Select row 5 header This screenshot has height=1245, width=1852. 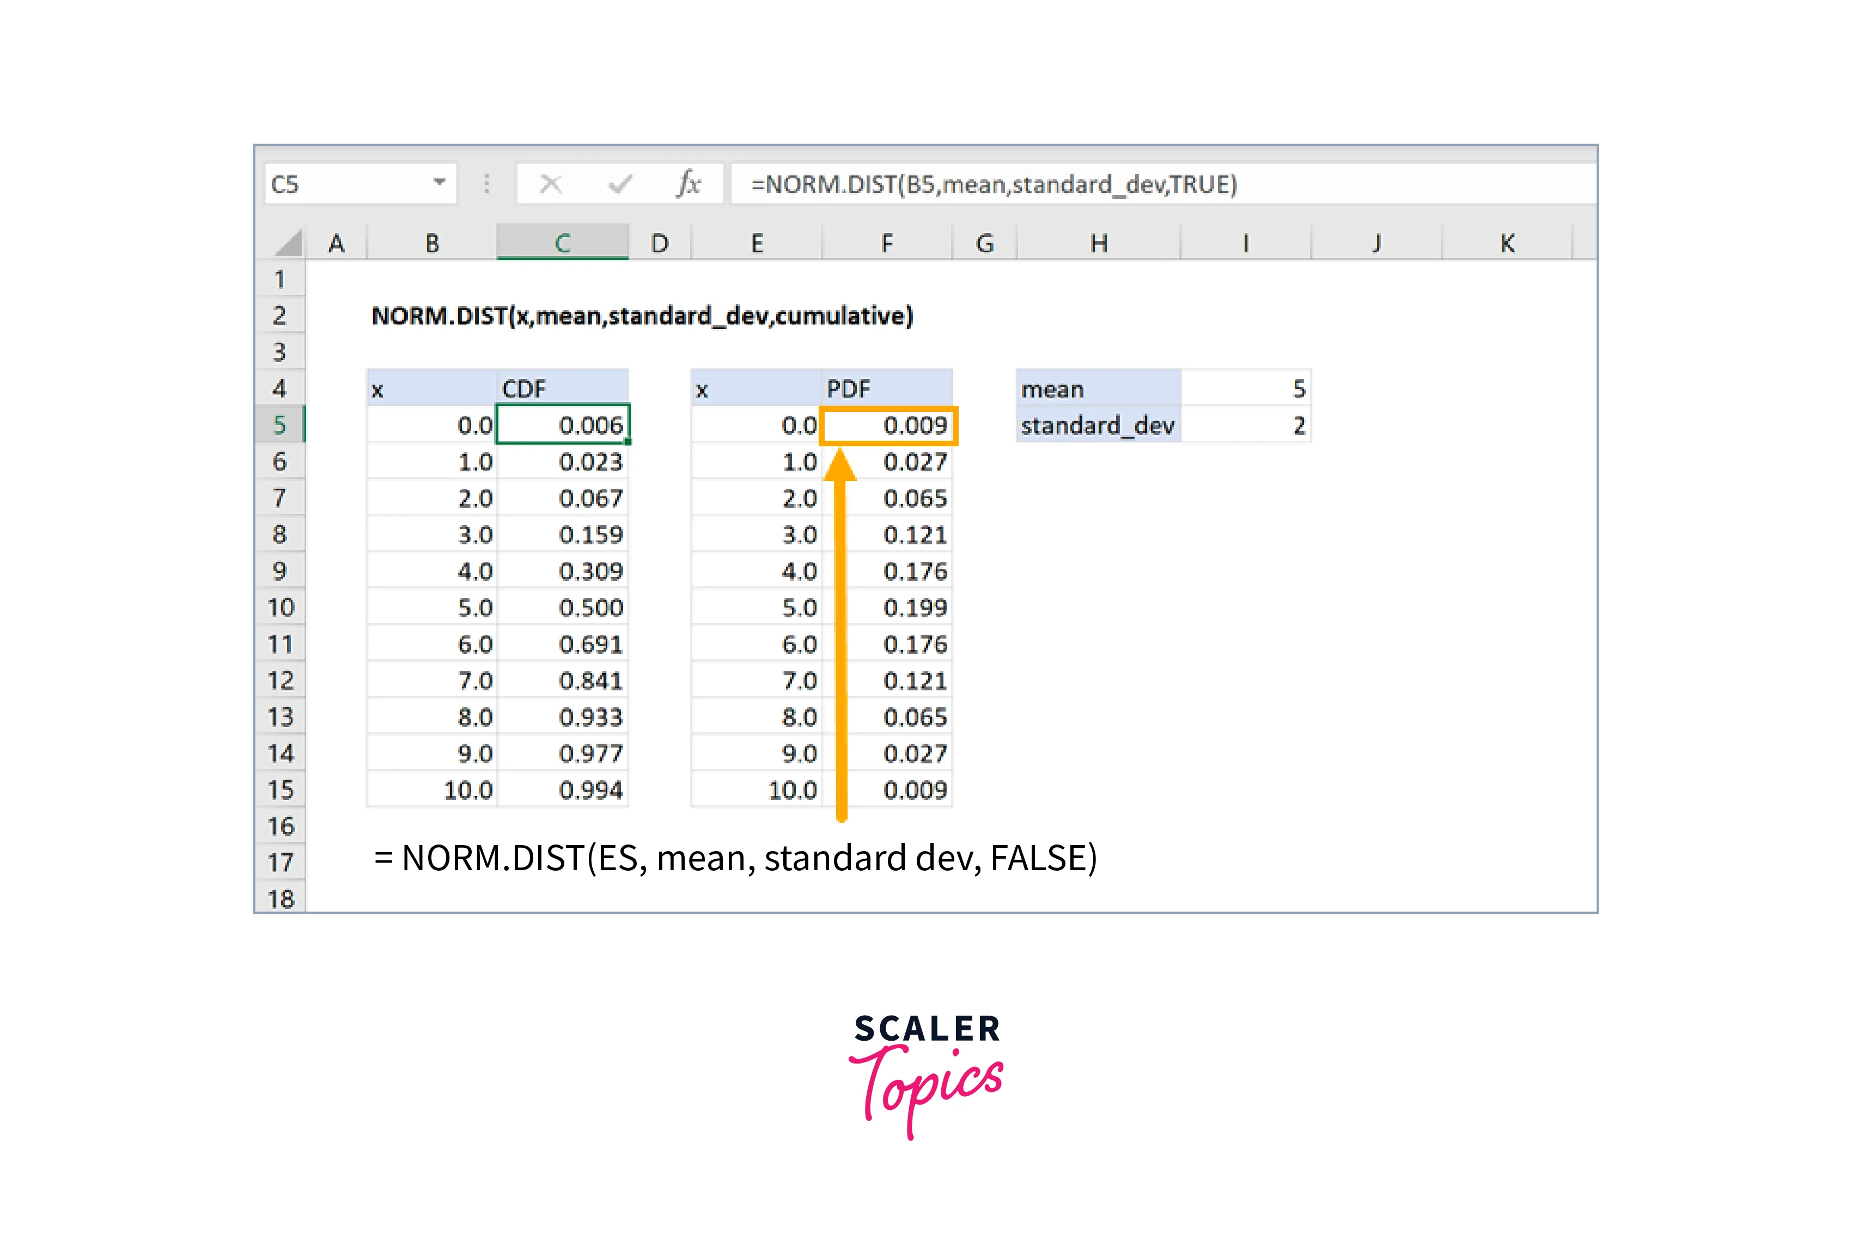(279, 425)
